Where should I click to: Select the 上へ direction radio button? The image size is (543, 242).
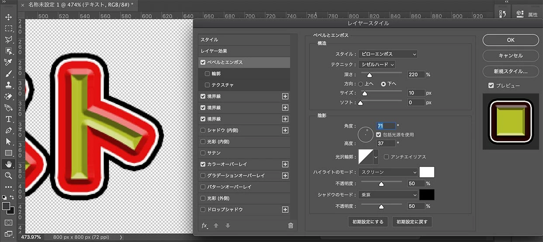point(361,84)
